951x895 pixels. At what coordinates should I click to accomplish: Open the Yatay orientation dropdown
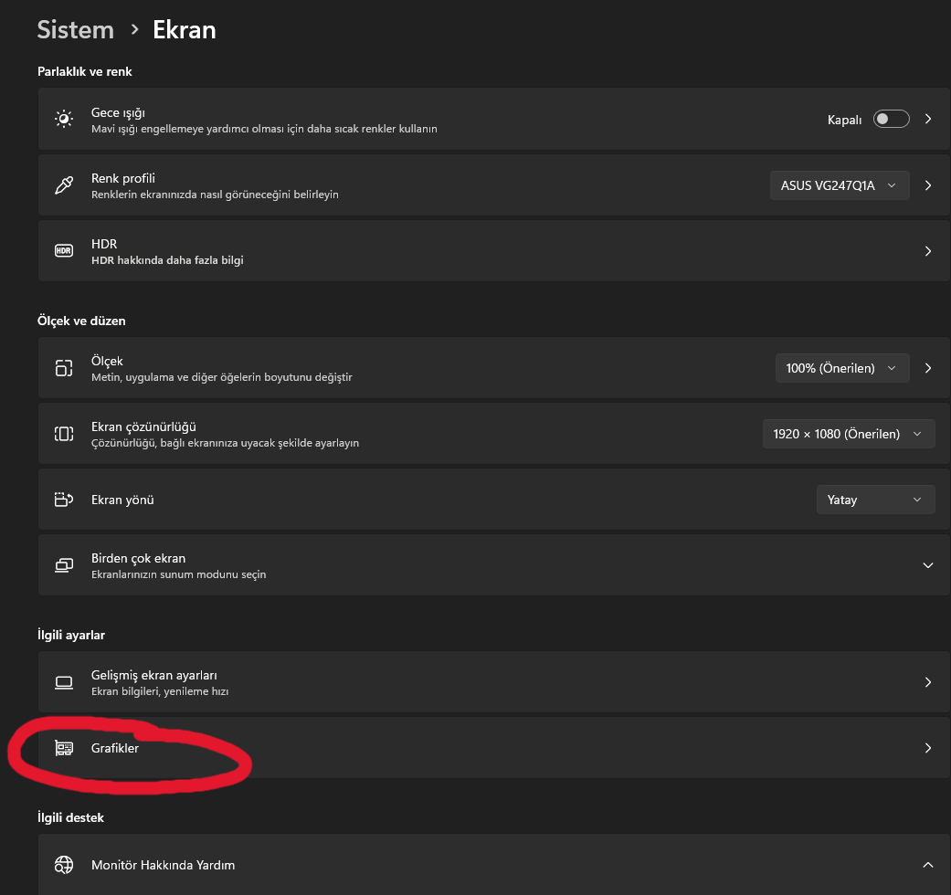[x=875, y=500]
